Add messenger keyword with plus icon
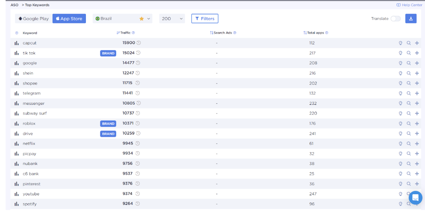The height and width of the screenshot is (211, 425). tap(417, 103)
